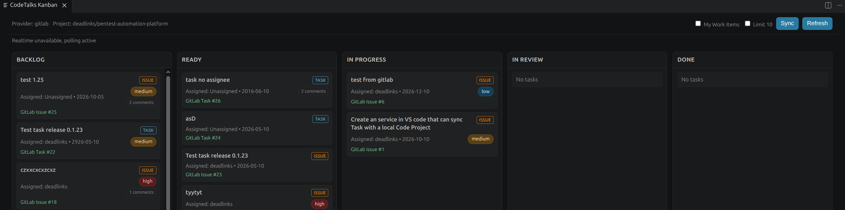Click the medium priority badge on test 1.25
The height and width of the screenshot is (210, 845).
coord(143,92)
